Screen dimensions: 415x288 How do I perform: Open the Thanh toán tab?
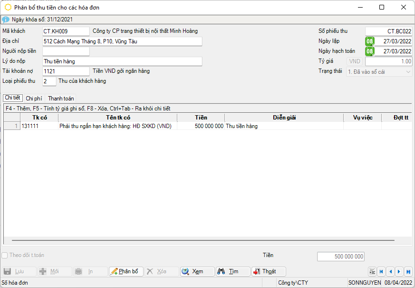pyautogui.click(x=61, y=99)
